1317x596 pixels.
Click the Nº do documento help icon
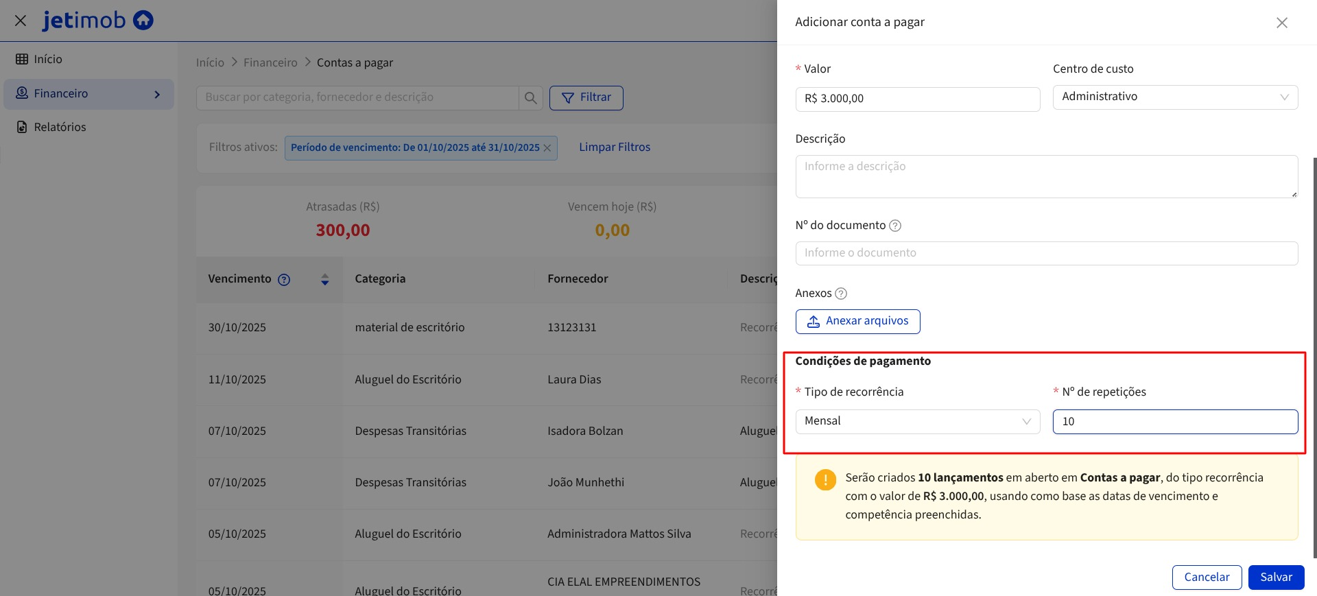[x=895, y=226]
